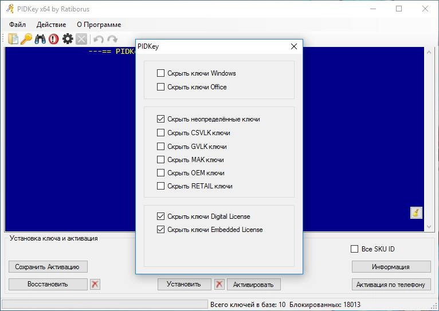The height and width of the screenshot is (311, 439).
Task: Close the PIDKey options dialog
Action: [294, 46]
